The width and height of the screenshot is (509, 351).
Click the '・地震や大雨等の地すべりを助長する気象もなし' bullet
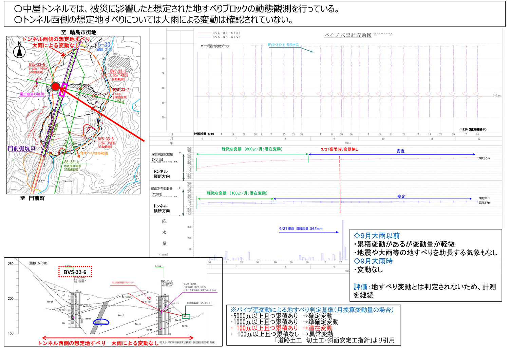[426, 253]
